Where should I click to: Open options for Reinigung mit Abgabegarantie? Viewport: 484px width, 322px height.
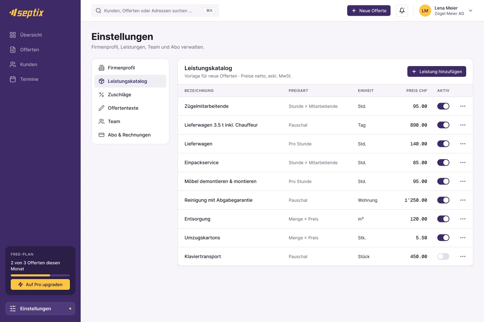[x=463, y=200]
